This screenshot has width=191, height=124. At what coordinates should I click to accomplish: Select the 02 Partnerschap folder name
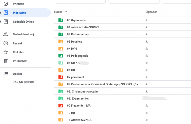77,34
